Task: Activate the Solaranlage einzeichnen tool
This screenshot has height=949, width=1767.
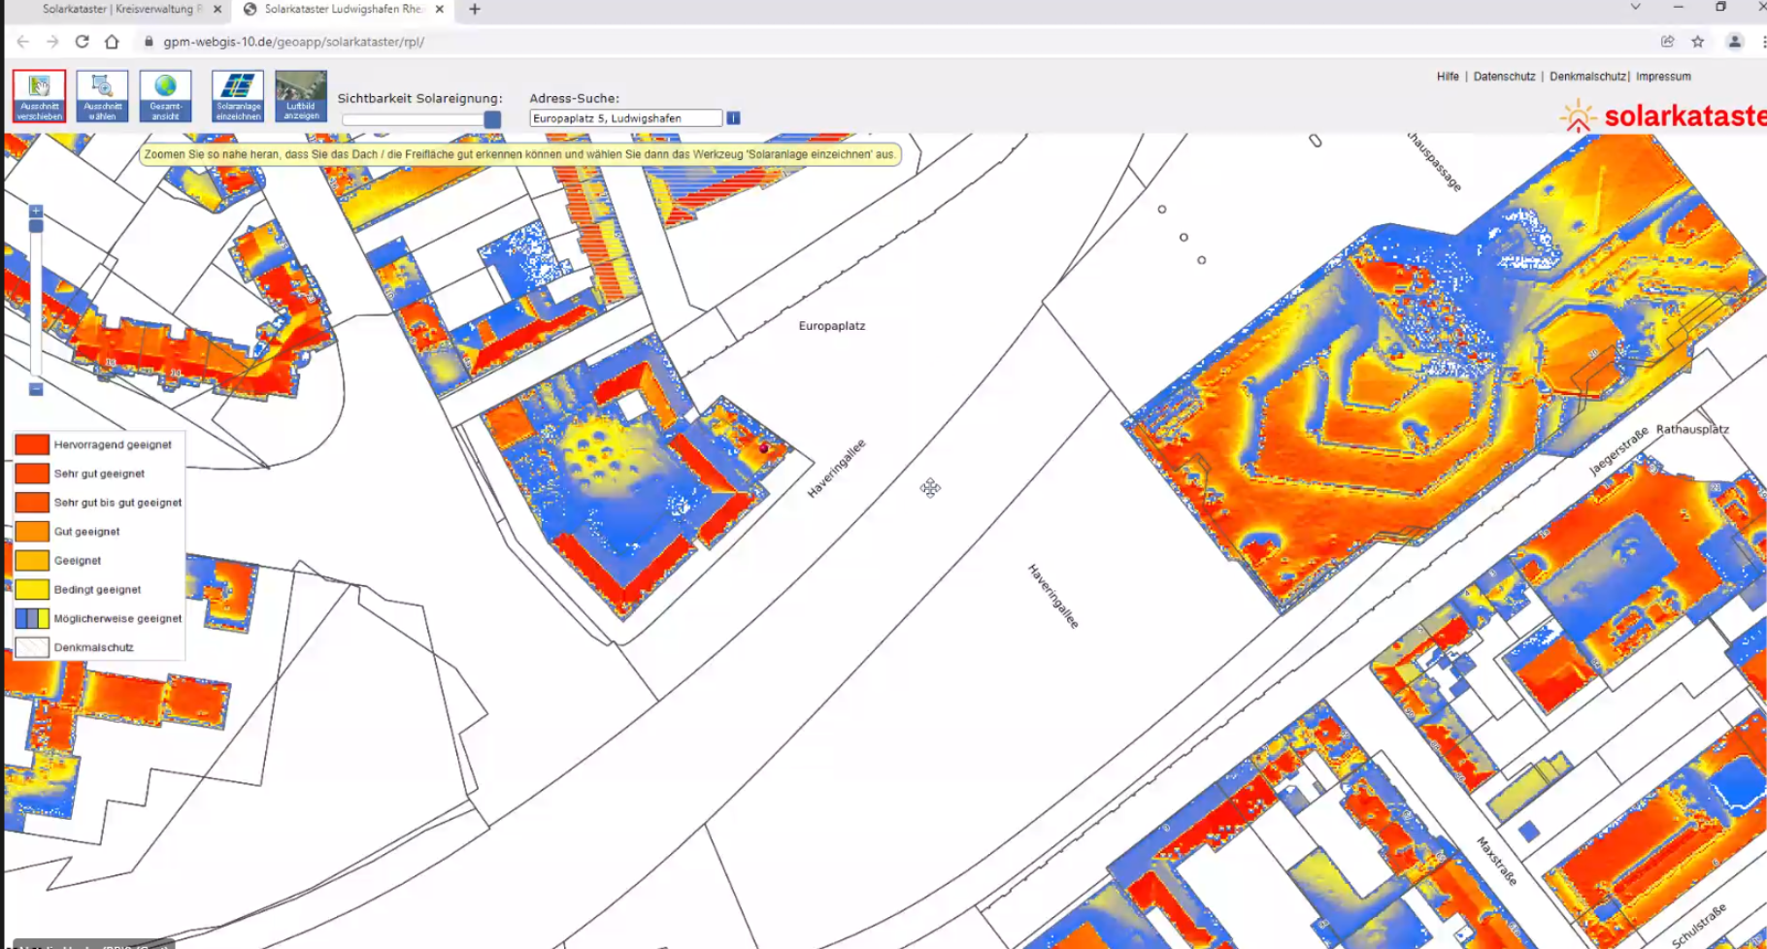Action: pos(238,96)
